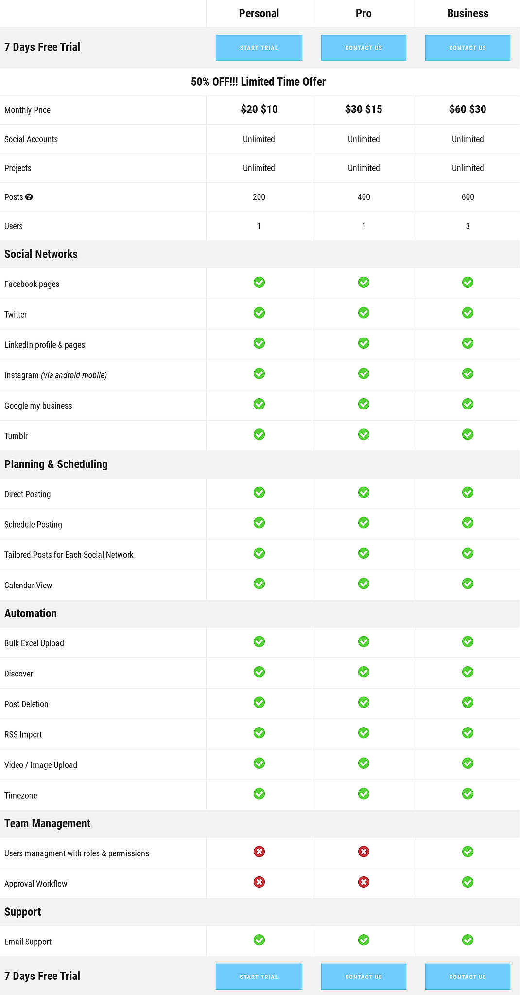Select the Pro column header
This screenshot has width=520, height=995.
click(x=364, y=13)
